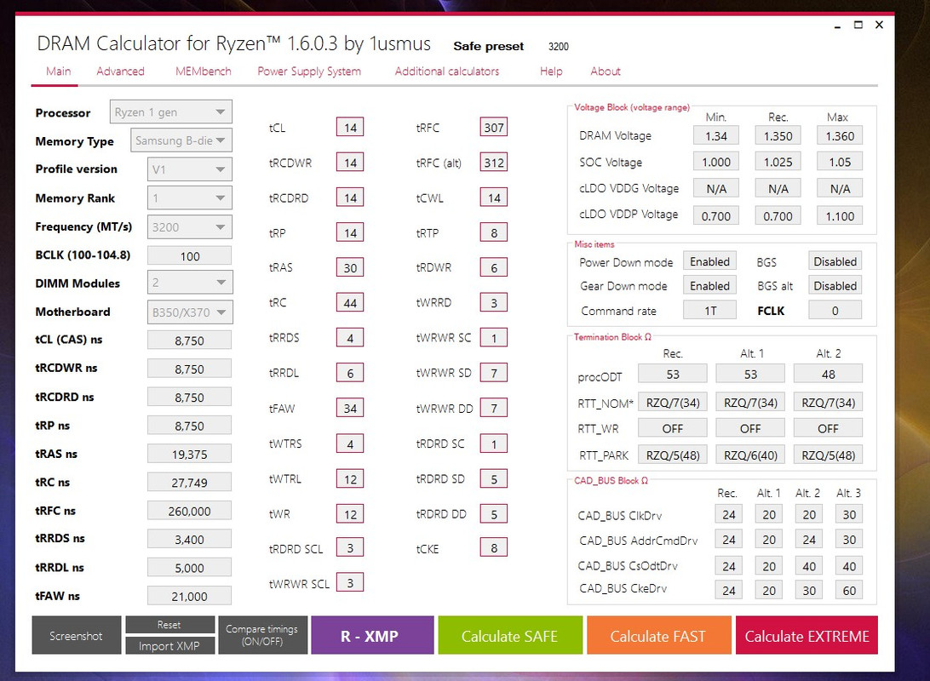Select the tWRWR SCL value 3
930x681 pixels.
350,582
